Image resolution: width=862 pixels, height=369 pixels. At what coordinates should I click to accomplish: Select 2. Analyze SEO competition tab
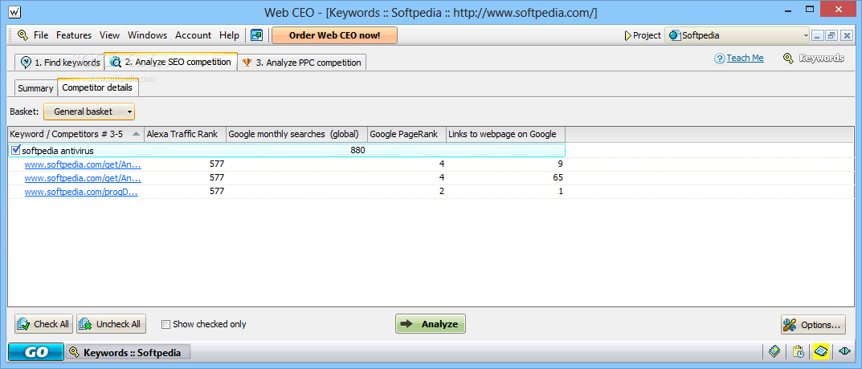170,62
